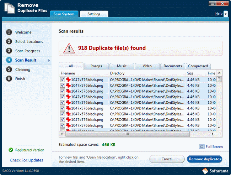Click the Softarama logo icon
The height and width of the screenshot is (175, 231).
(x=205, y=171)
